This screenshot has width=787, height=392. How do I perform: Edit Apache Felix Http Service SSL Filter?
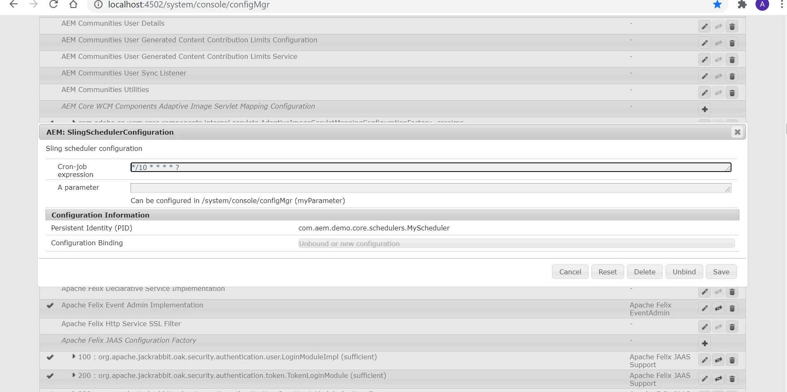coord(705,327)
